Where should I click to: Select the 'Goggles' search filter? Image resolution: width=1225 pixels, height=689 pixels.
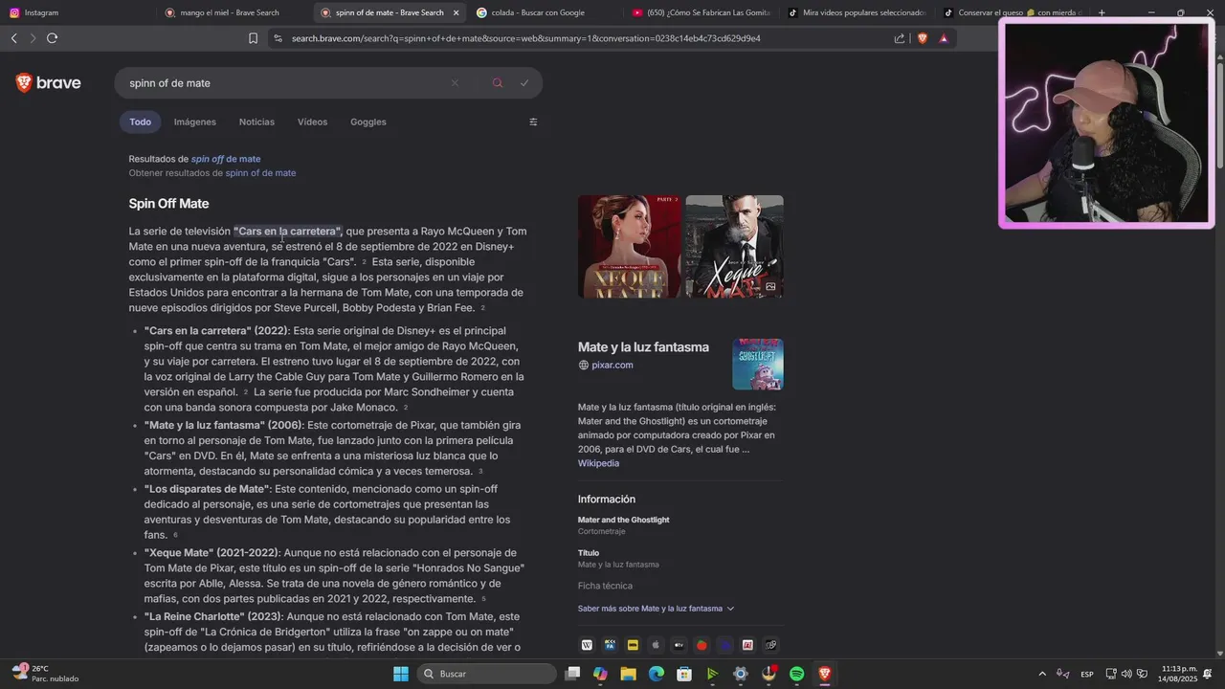368,122
